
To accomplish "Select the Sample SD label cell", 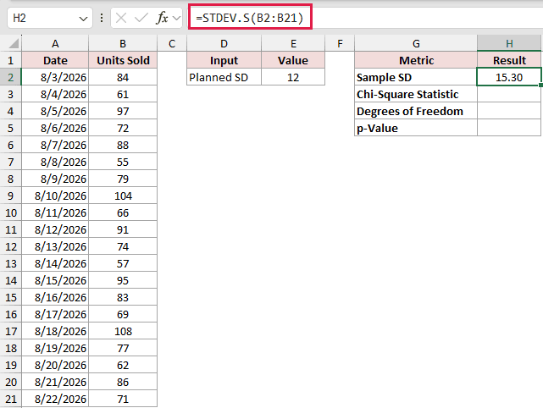I will (x=416, y=77).
